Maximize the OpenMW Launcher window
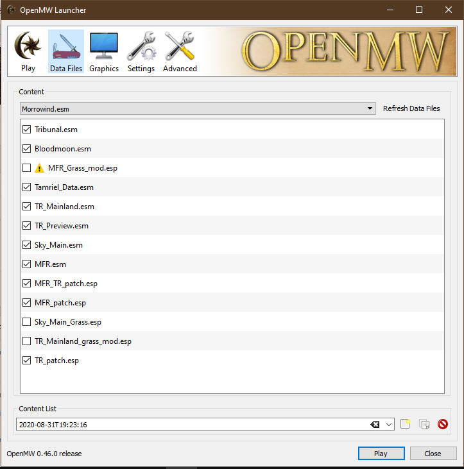This screenshot has width=464, height=469. coord(419,10)
